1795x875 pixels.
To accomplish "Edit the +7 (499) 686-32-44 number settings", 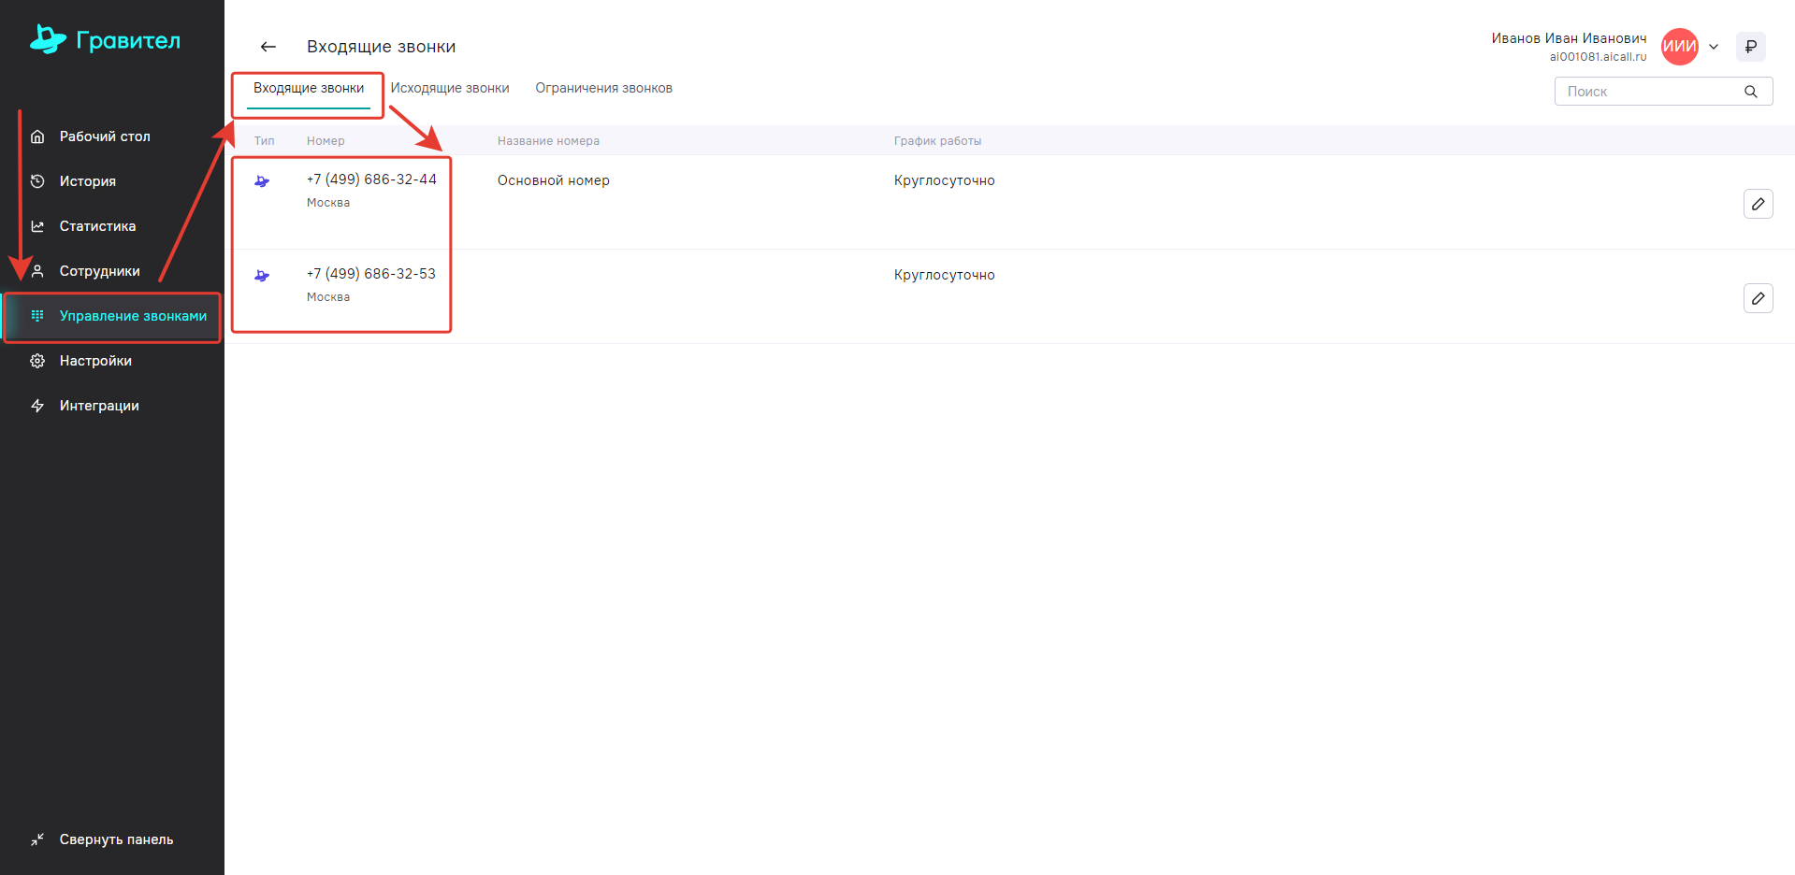I will point(1758,204).
